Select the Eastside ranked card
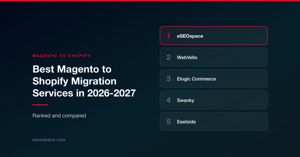The image size is (300, 157). pyautogui.click(x=214, y=121)
